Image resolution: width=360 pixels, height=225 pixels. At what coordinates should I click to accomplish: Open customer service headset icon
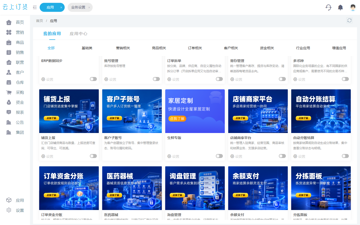click(328, 7)
